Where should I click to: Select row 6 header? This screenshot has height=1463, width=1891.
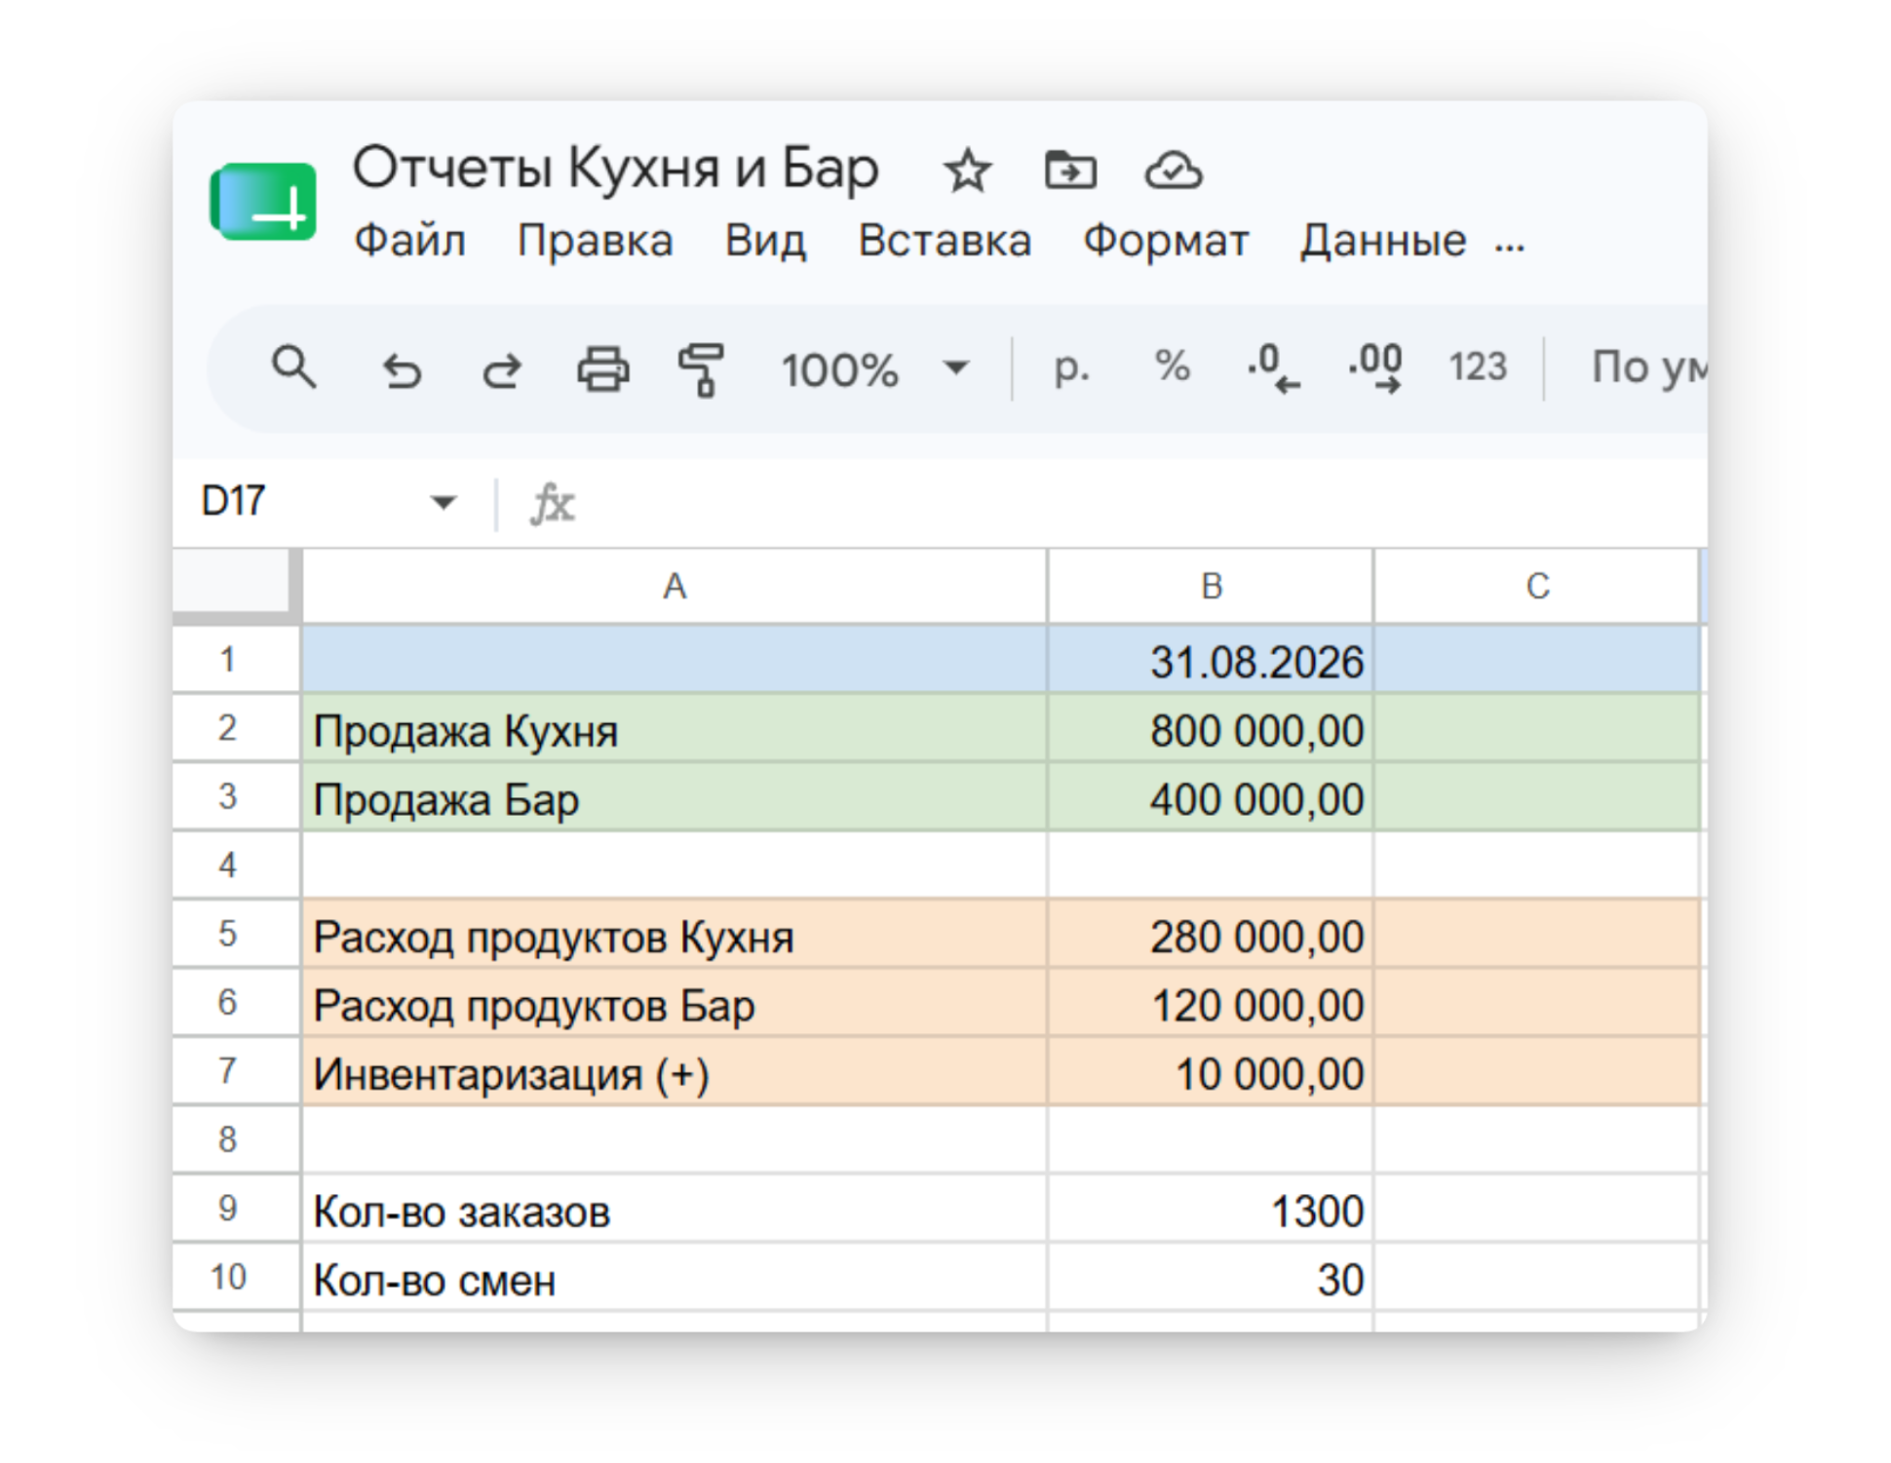coord(236,1002)
